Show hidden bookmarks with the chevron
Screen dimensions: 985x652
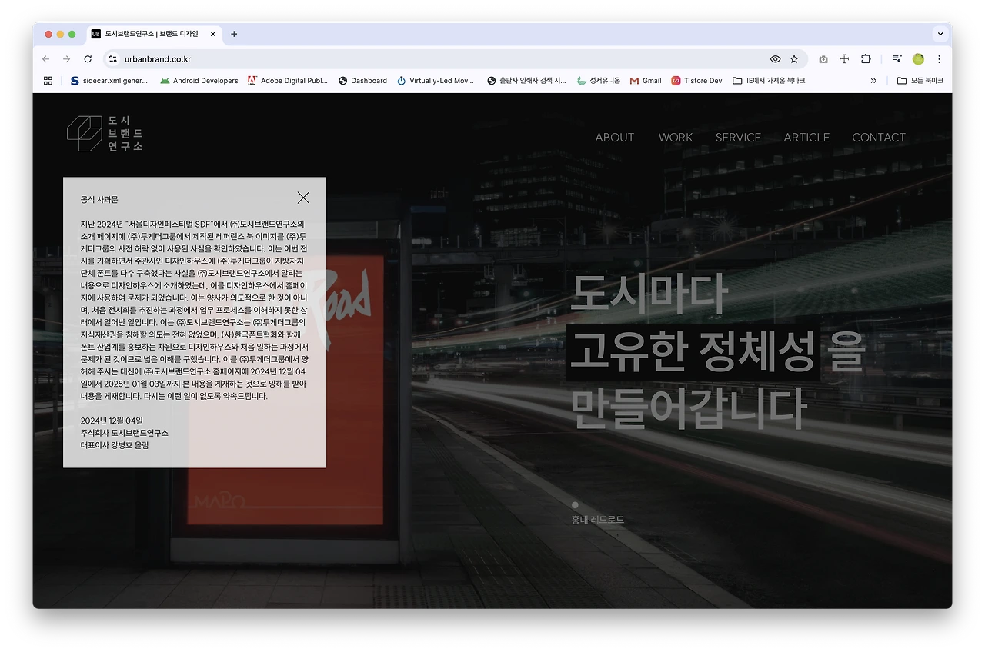(873, 81)
